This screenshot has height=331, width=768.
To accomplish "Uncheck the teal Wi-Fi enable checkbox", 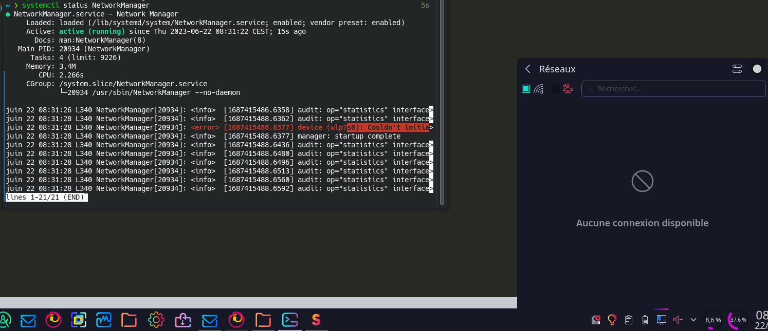I will click(x=526, y=89).
